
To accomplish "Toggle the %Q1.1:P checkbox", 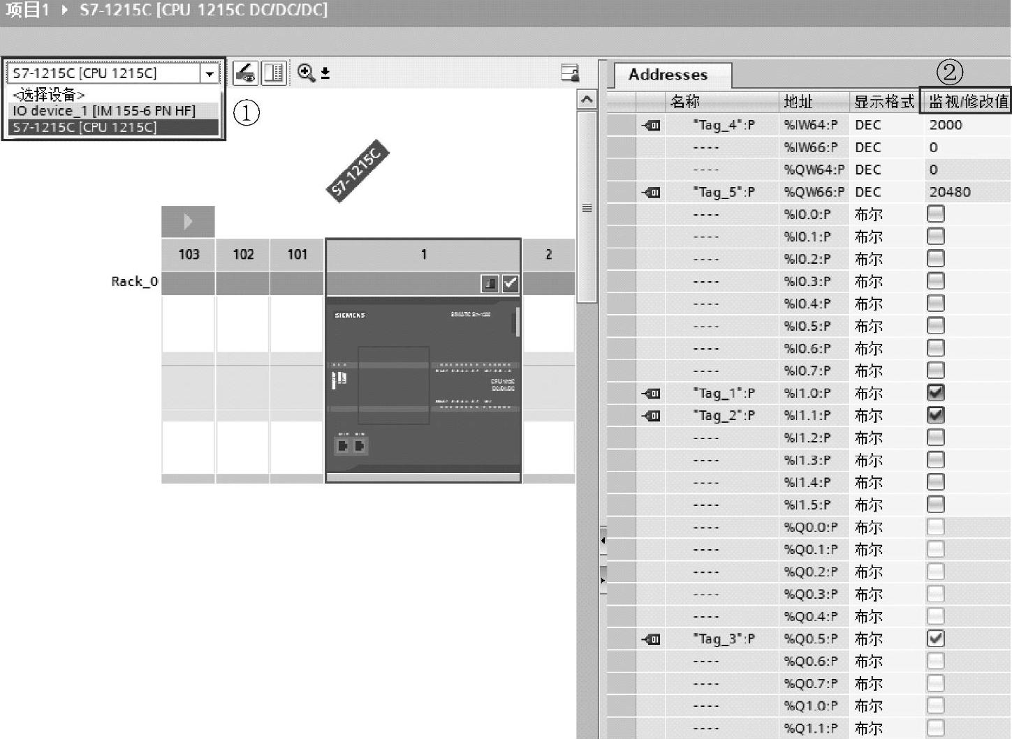I will 936,728.
